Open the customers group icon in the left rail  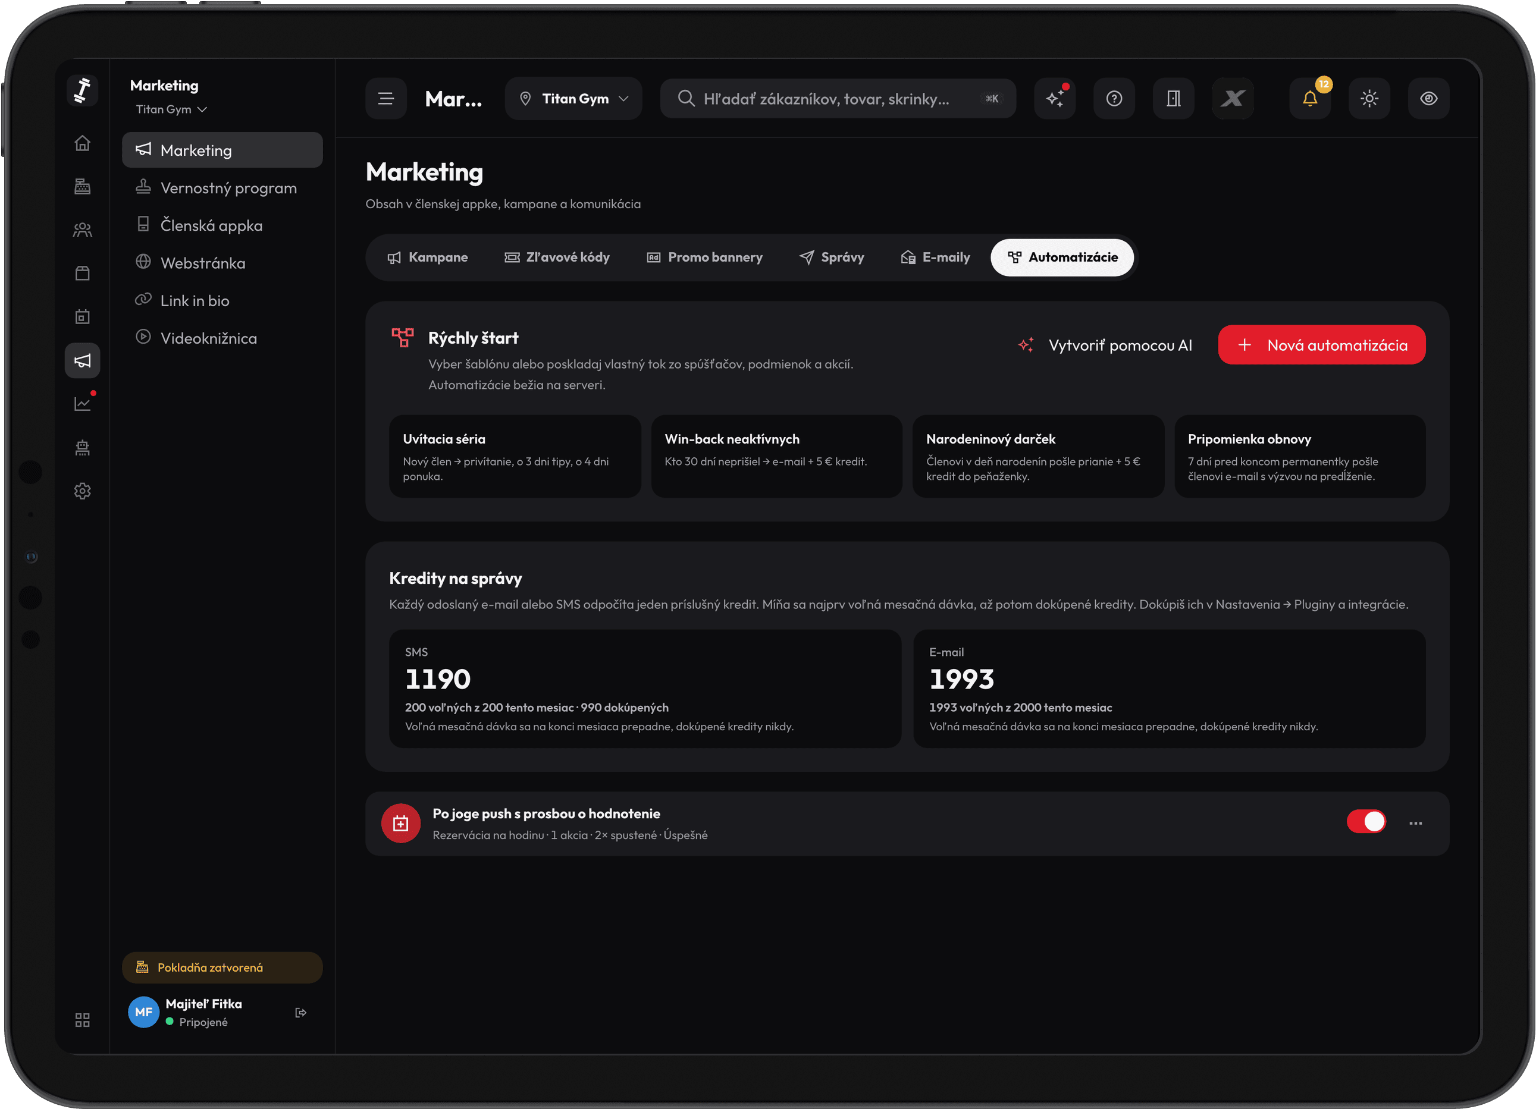point(82,230)
